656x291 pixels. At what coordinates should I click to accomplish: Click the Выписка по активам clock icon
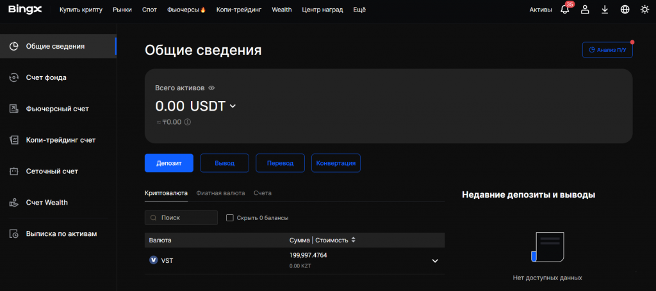click(x=14, y=234)
